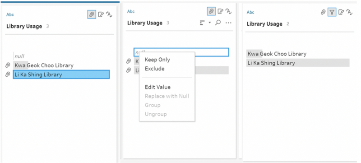The image size is (361, 163).
Task: Select highlighted Li Ka Shing Library in left panel
Action: (x=61, y=75)
